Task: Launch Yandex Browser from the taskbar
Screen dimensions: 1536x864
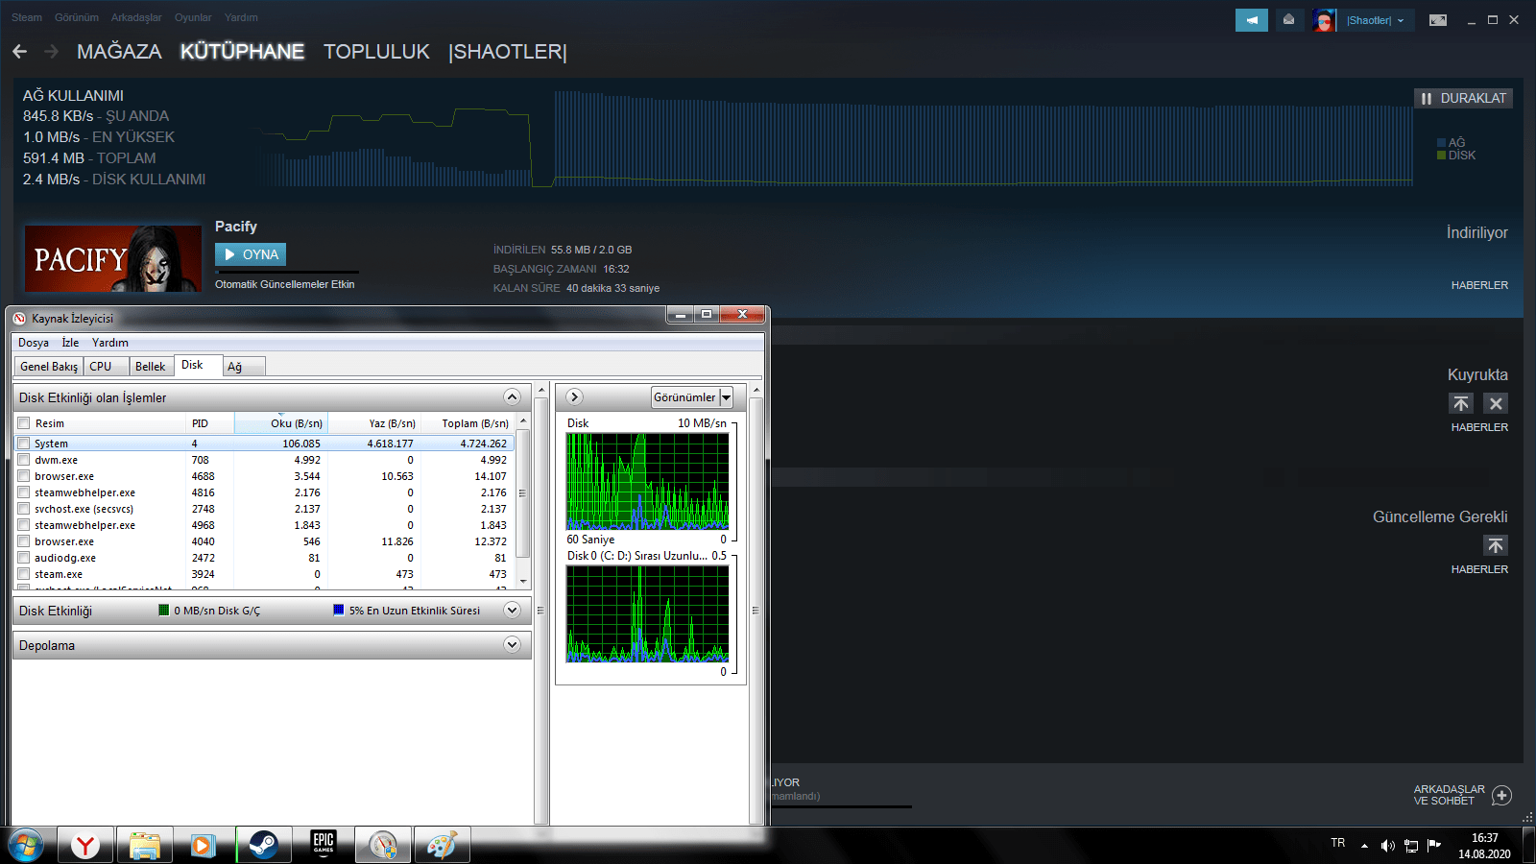Action: click(85, 845)
